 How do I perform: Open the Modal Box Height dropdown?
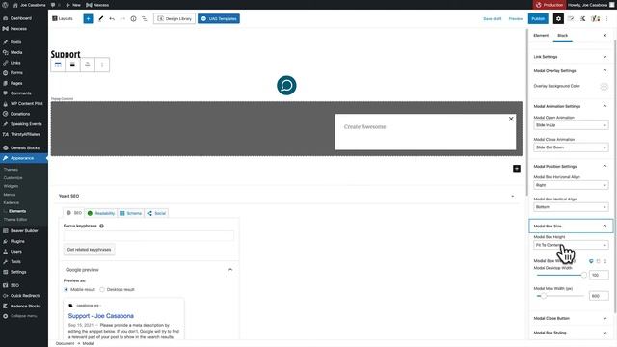(x=571, y=245)
